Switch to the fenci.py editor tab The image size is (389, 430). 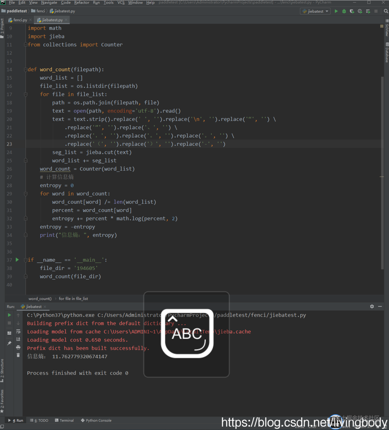[18, 20]
